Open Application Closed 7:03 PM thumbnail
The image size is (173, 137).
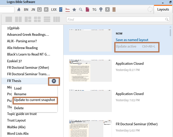[x=90, y=101]
